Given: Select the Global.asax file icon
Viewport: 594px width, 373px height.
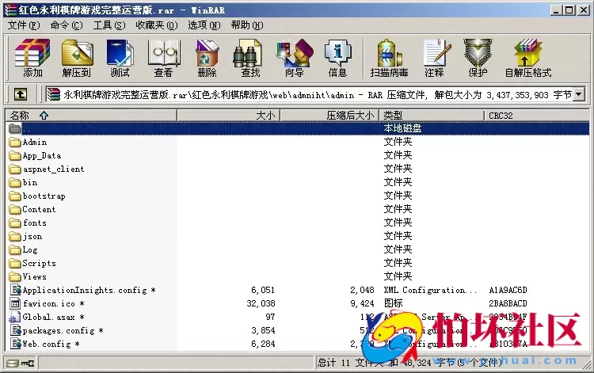Looking at the screenshot, I should pos(15,317).
